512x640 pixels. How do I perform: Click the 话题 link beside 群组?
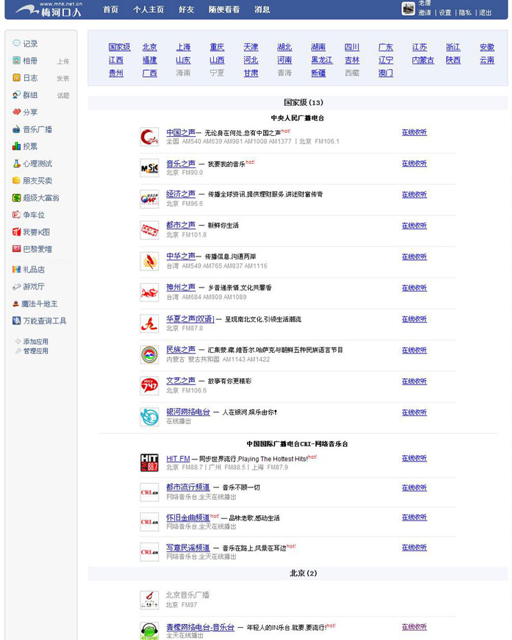pyautogui.click(x=63, y=95)
